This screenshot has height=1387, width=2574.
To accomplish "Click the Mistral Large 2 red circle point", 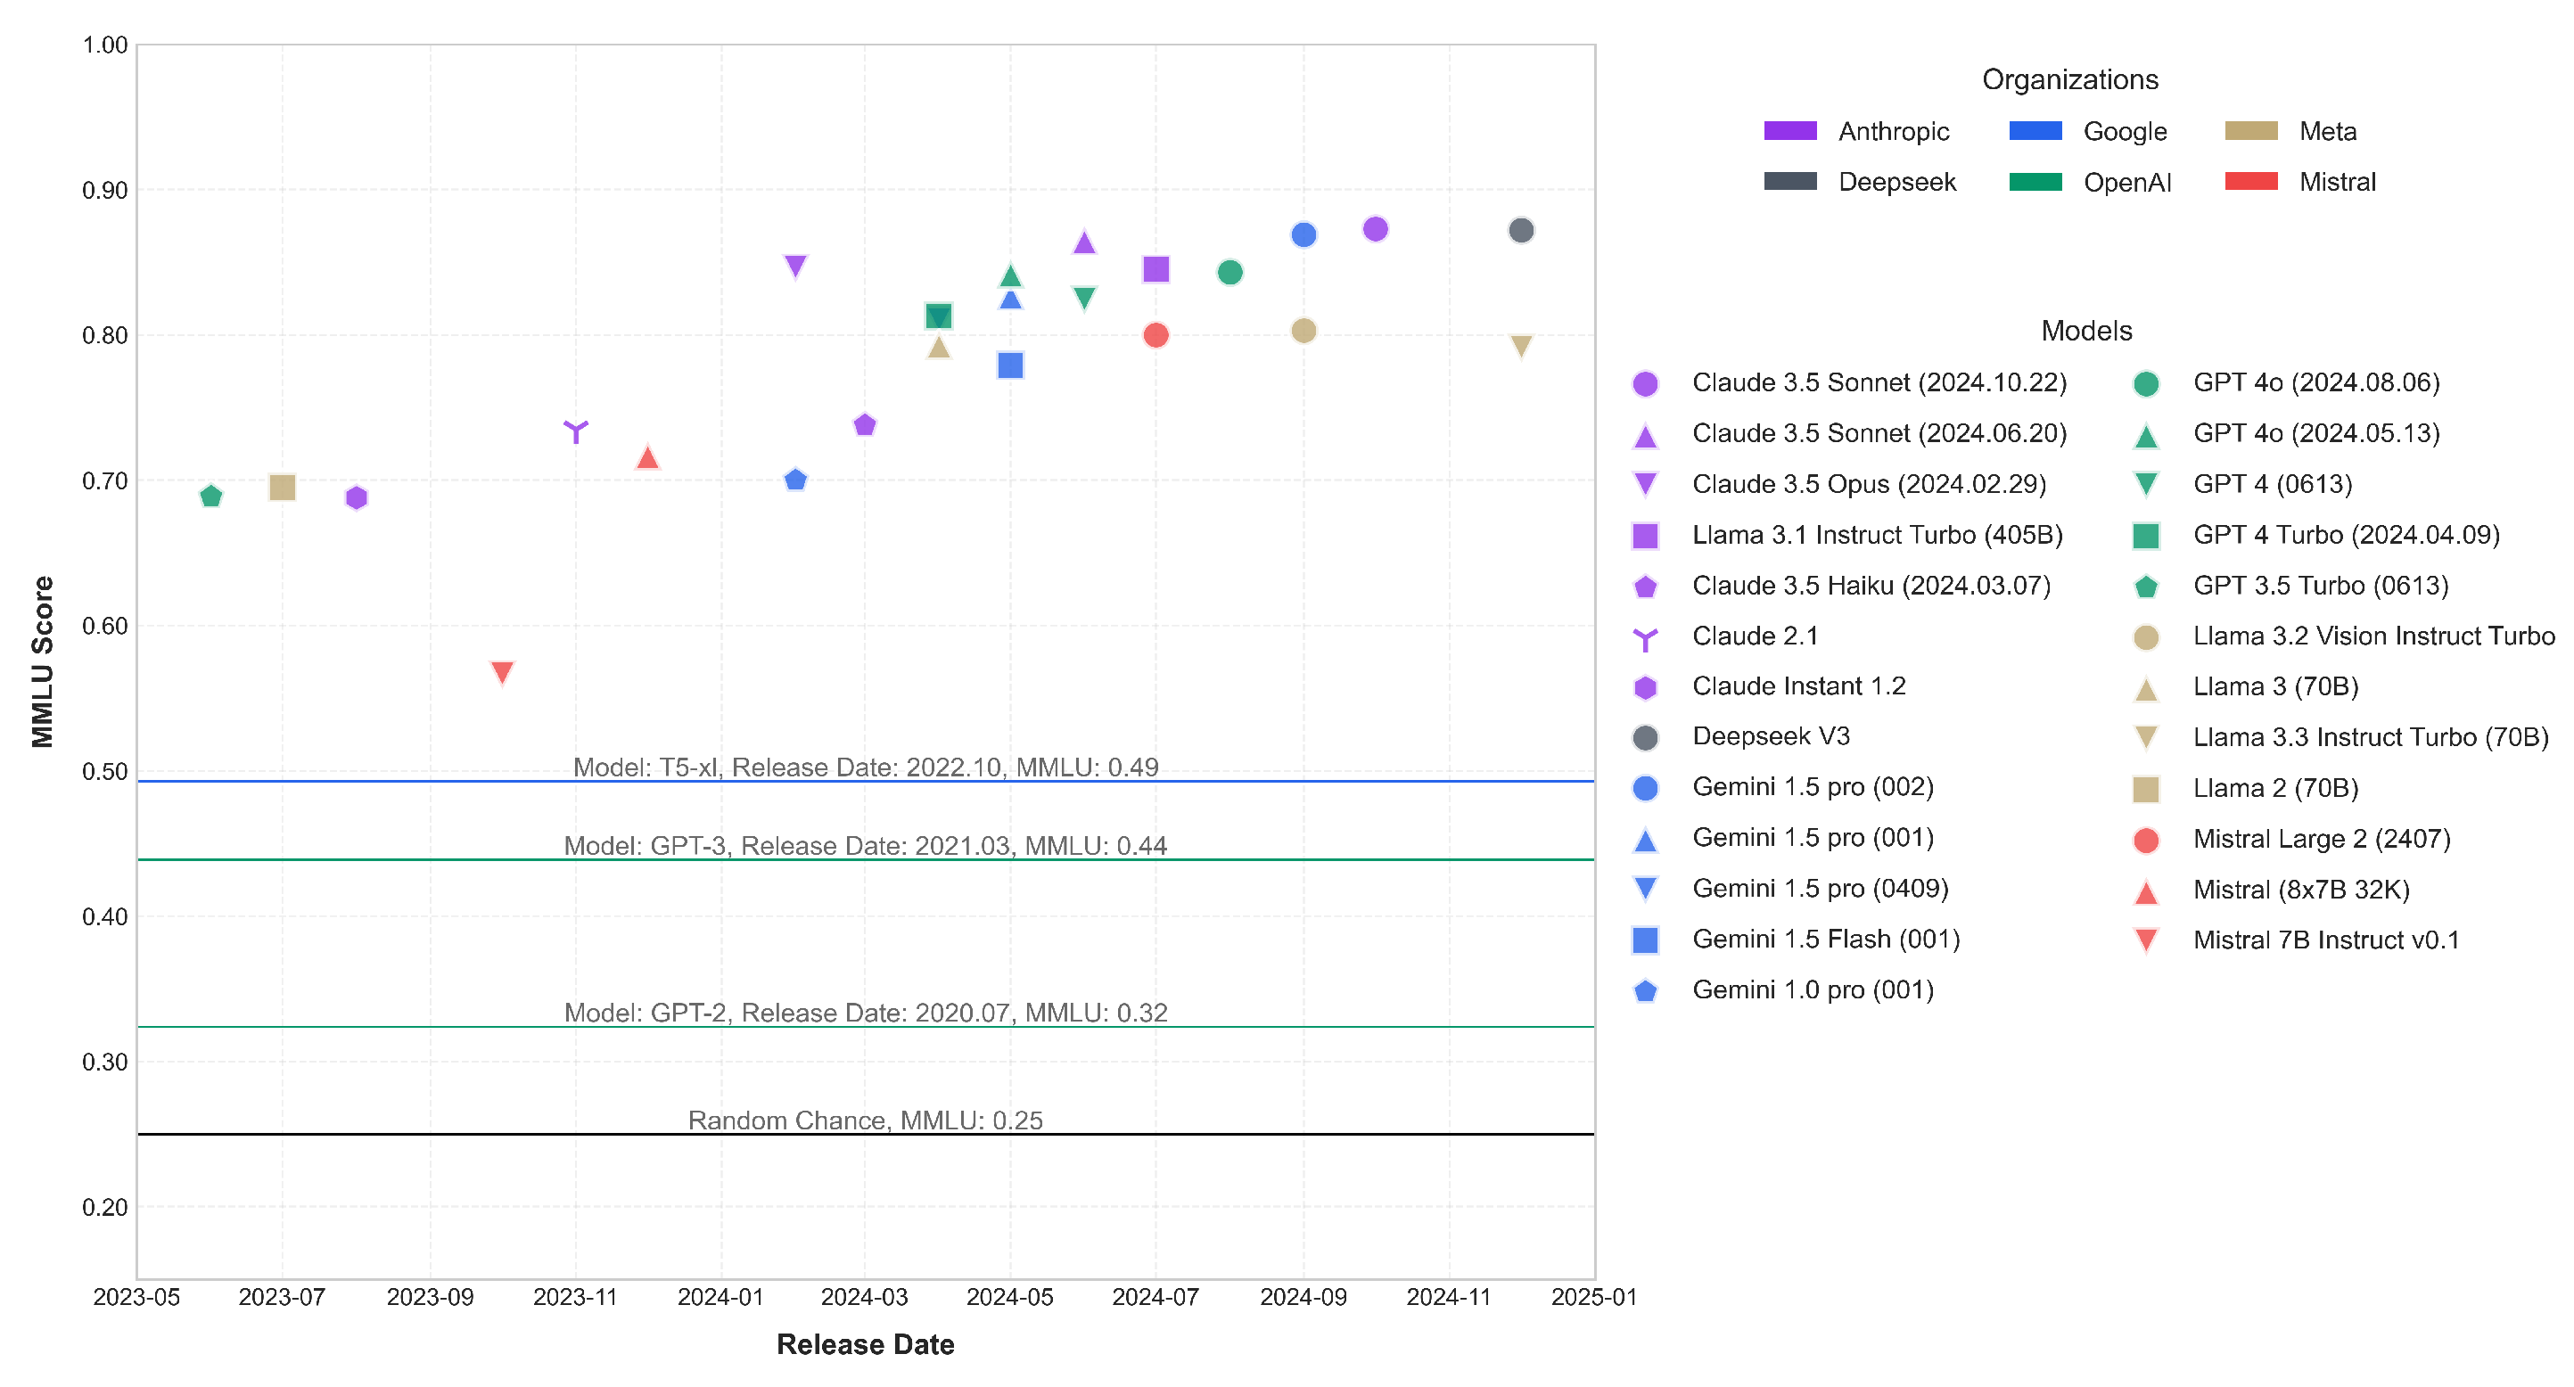I will pos(1155,335).
